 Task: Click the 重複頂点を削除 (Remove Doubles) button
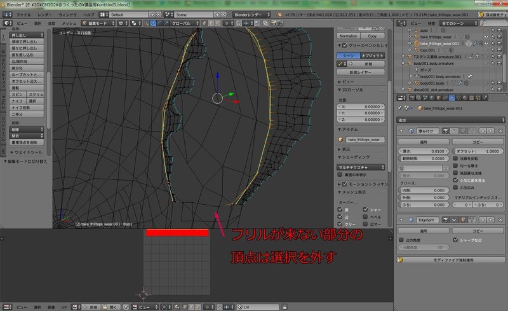click(27, 142)
